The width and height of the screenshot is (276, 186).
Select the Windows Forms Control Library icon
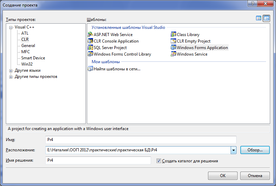point(90,54)
